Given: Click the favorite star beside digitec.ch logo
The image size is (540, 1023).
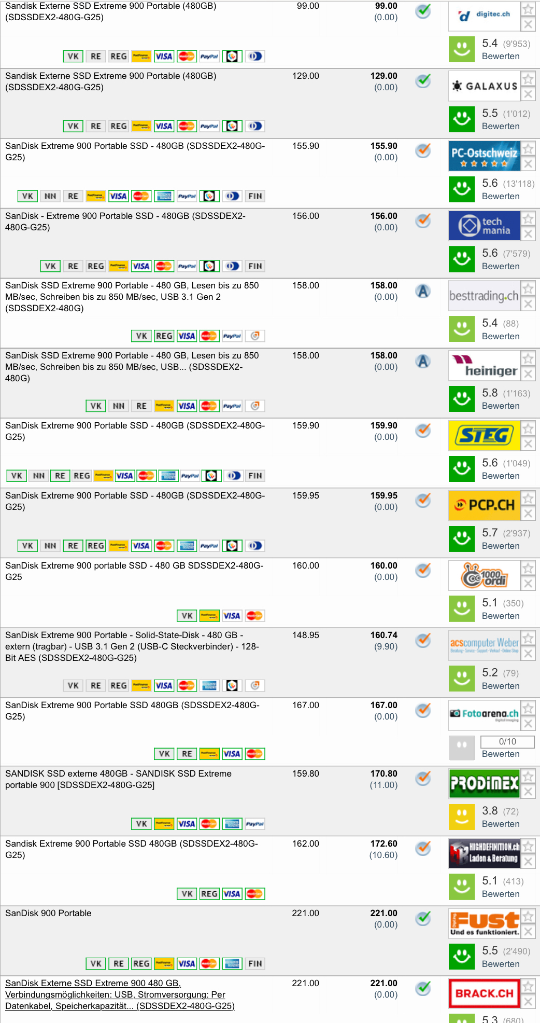Looking at the screenshot, I should pyautogui.click(x=528, y=9).
